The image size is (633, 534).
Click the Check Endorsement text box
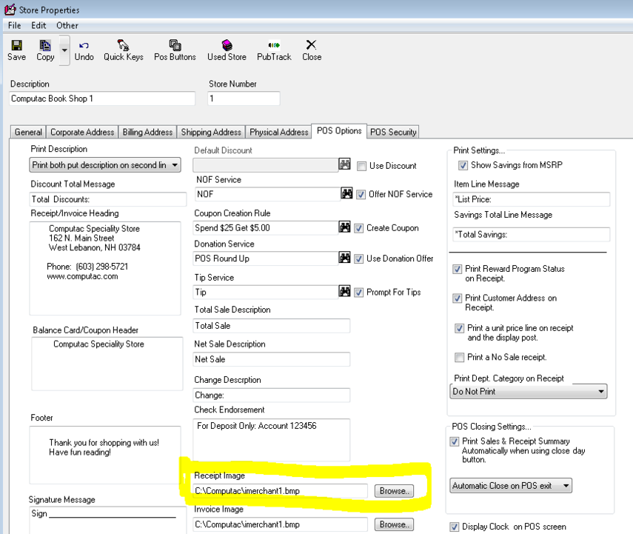(x=271, y=440)
